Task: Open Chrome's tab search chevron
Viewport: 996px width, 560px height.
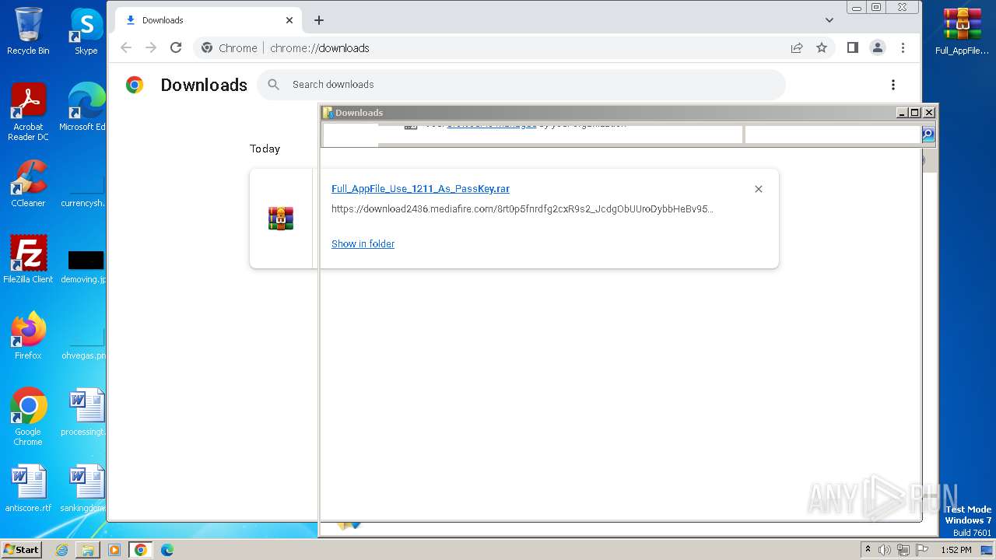Action: coord(829,20)
